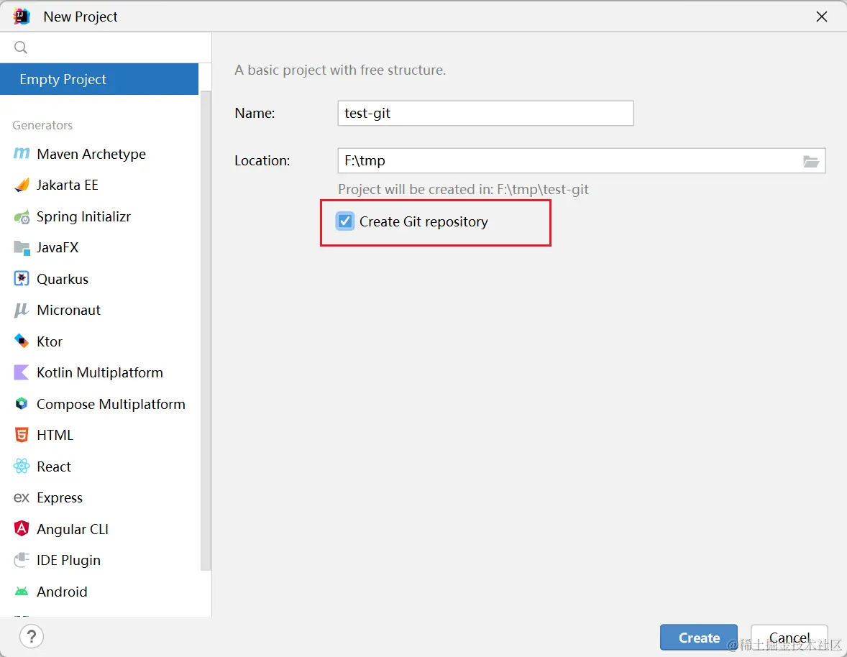Click the Create button
Screen dimensions: 847x657
click(x=698, y=638)
